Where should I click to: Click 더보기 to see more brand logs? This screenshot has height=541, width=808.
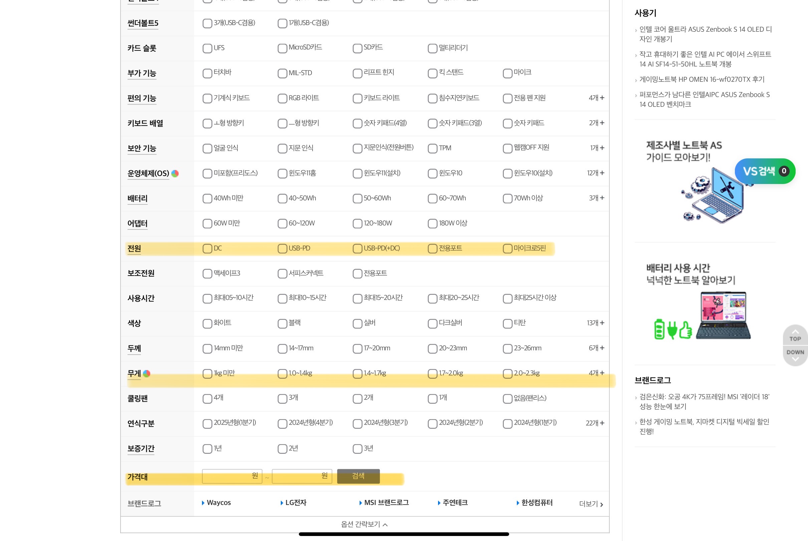point(591,504)
